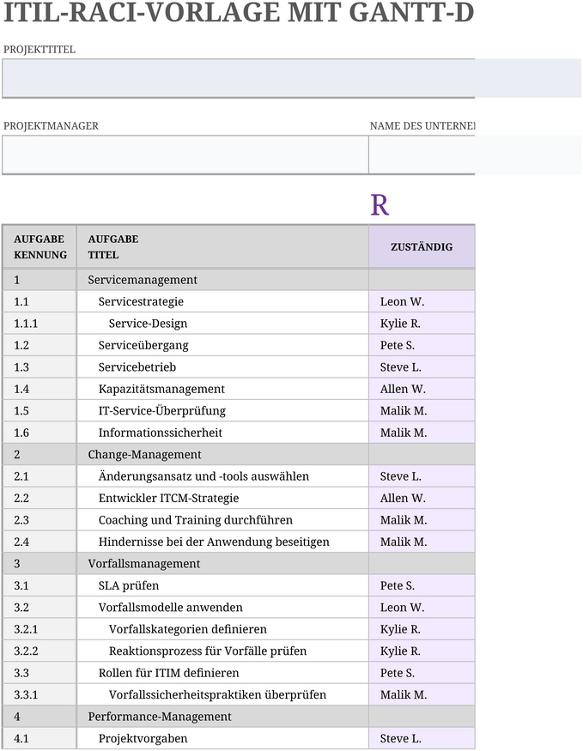Select 'Leon W.' in Vorfallsmodelle row
This screenshot has width=583, height=751.
tap(422, 608)
